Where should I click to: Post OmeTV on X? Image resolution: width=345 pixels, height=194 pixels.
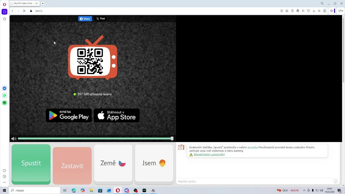click(x=101, y=19)
